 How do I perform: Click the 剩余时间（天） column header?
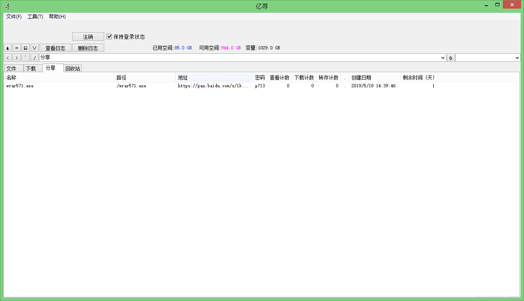[x=419, y=77]
